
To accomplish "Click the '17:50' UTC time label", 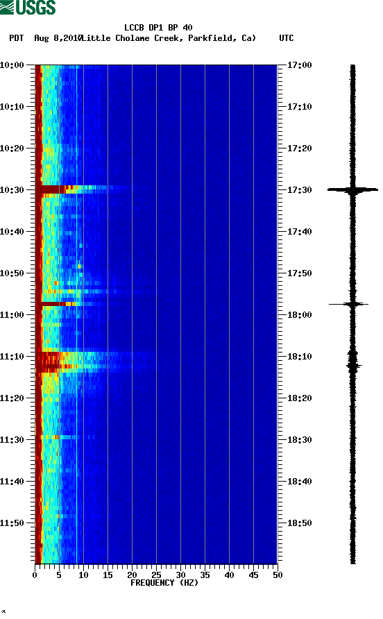I will tap(299, 273).
